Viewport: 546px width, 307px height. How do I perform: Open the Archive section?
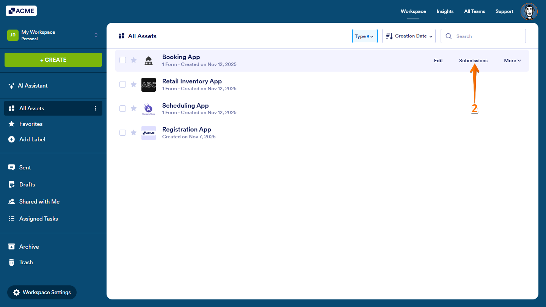click(x=29, y=246)
